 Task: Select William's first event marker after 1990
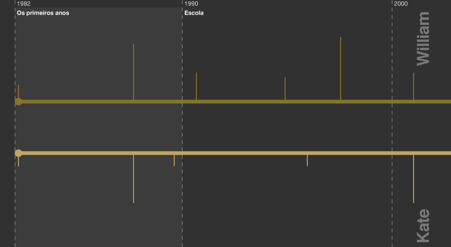196,86
